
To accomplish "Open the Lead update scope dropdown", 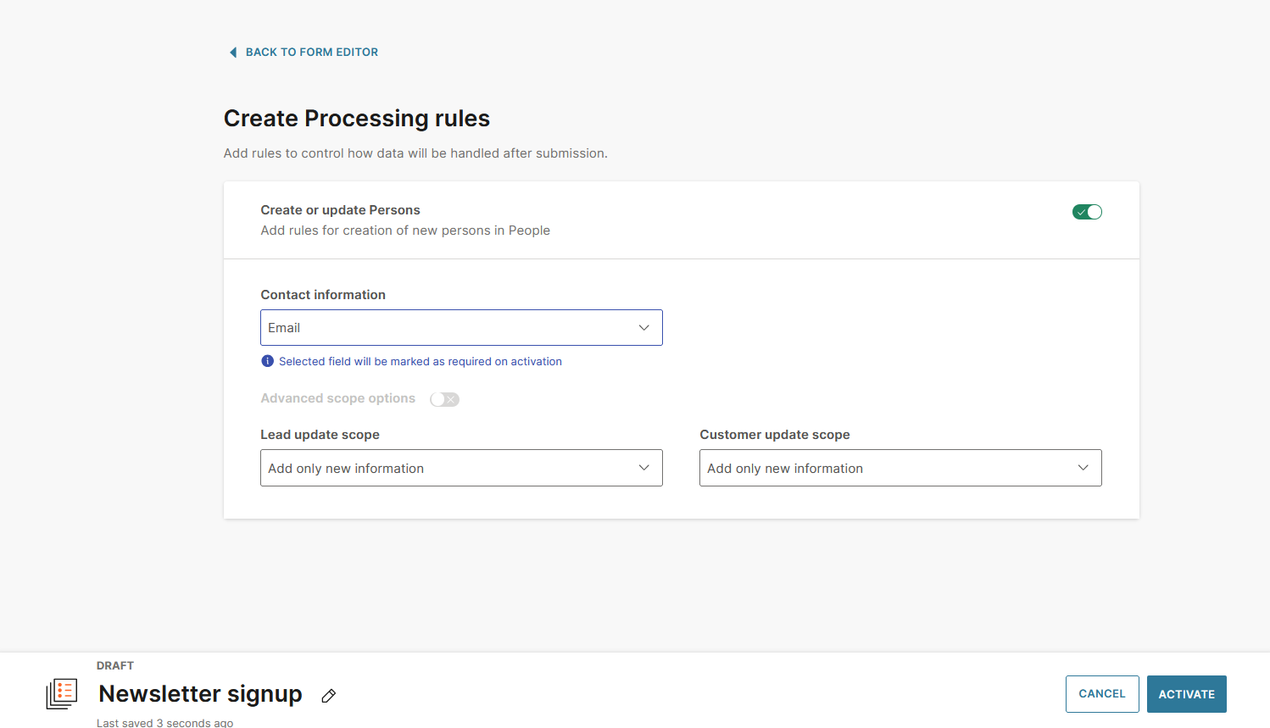I will click(x=461, y=468).
